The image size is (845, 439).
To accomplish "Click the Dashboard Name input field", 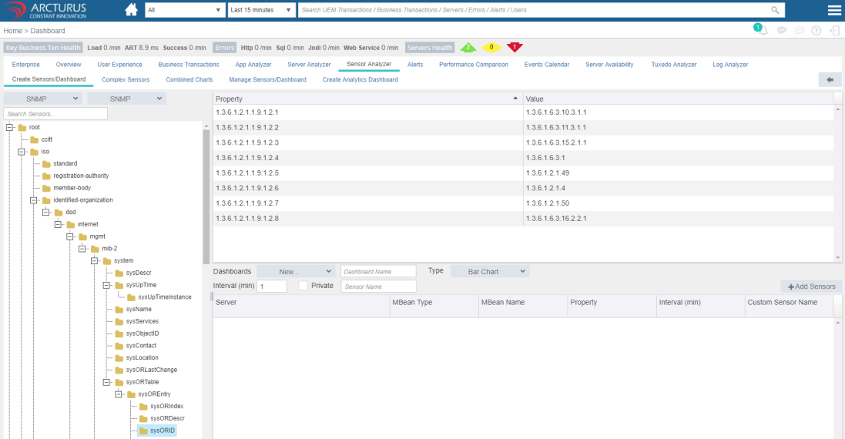I will point(378,271).
